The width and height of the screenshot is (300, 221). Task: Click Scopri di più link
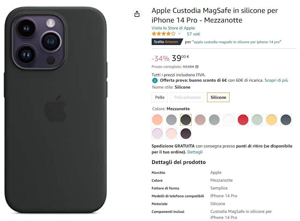[276, 80]
